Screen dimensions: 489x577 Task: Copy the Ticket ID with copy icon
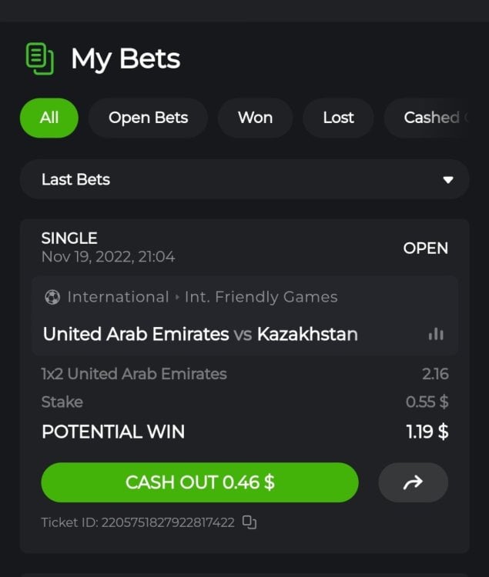point(250,522)
